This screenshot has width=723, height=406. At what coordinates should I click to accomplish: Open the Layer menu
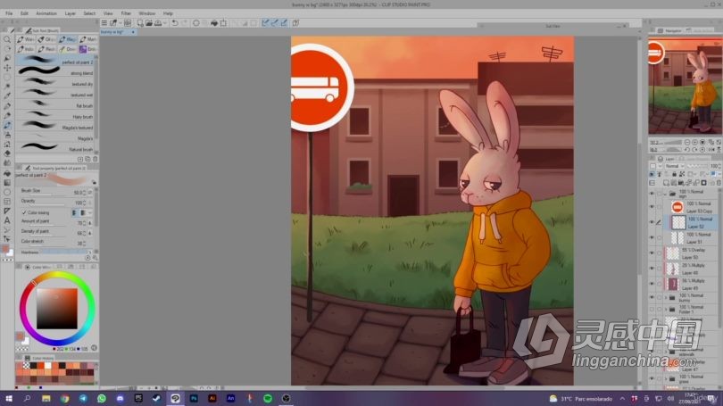(71, 13)
